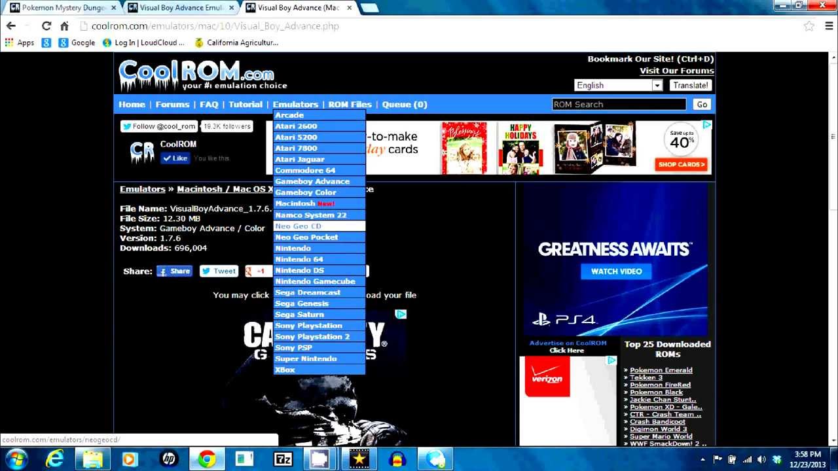Open the Queue (0) navigation item
838x471 pixels.
click(405, 105)
